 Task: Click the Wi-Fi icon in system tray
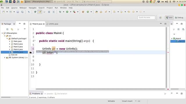[x=174, y=2]
